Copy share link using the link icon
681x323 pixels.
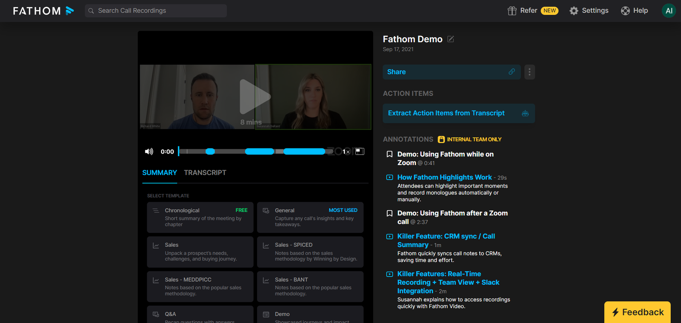click(512, 71)
